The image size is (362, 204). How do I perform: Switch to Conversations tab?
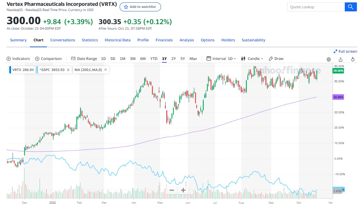62,40
